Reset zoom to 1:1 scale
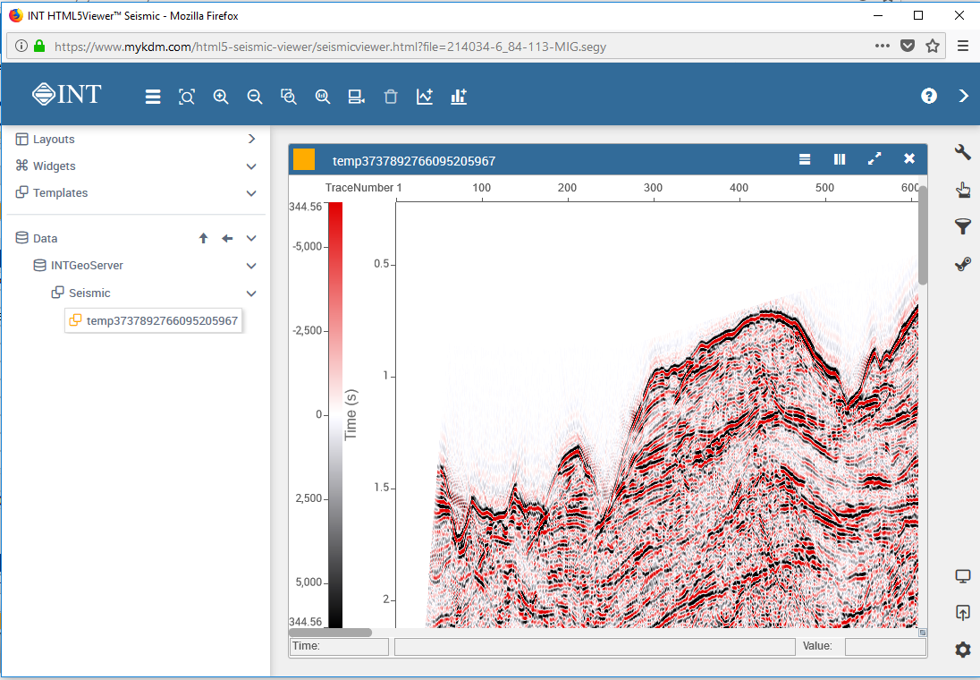The image size is (980, 680). pyautogui.click(x=323, y=97)
